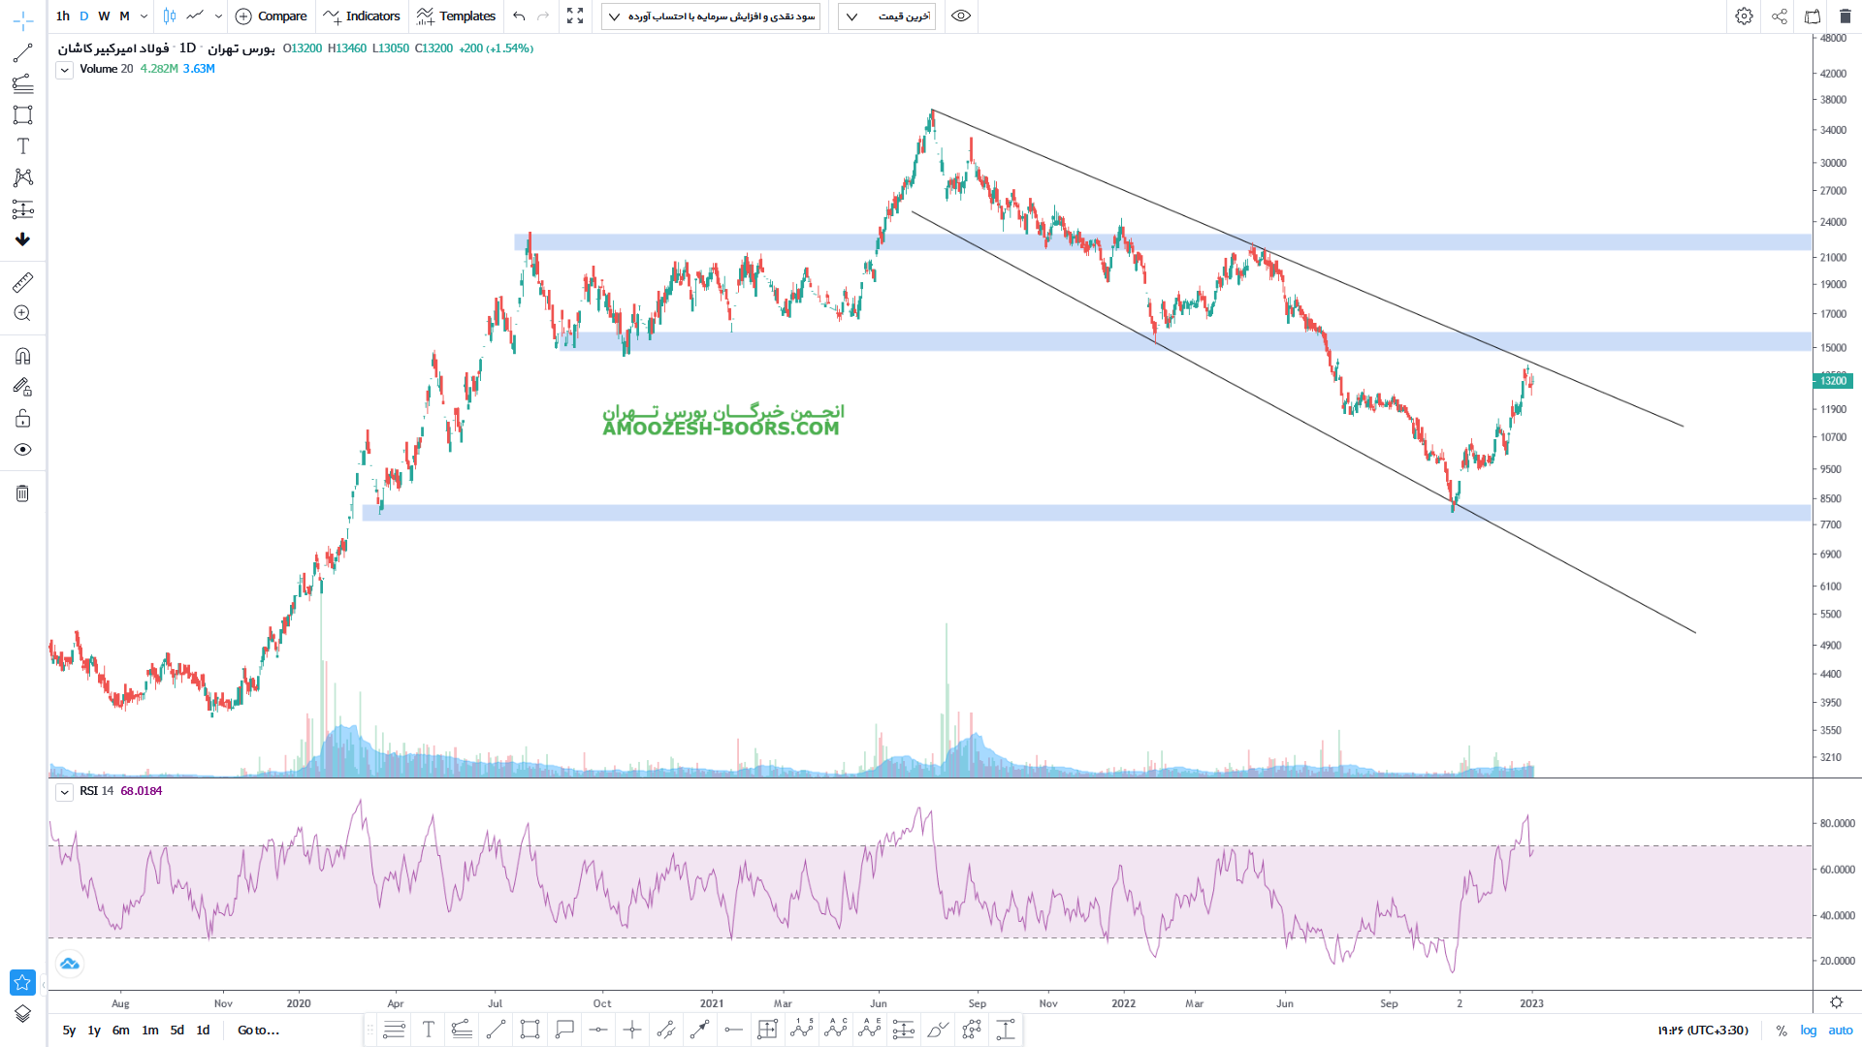Click the Compare button
The height and width of the screenshot is (1047, 1862).
point(271,16)
